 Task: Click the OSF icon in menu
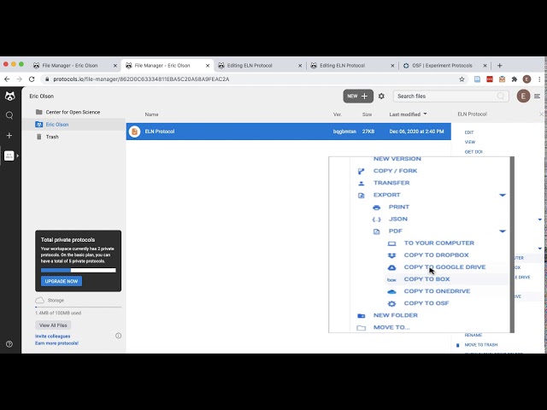[391, 304]
